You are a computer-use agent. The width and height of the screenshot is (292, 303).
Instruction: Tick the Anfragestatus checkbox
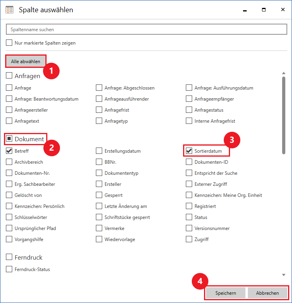189,110
